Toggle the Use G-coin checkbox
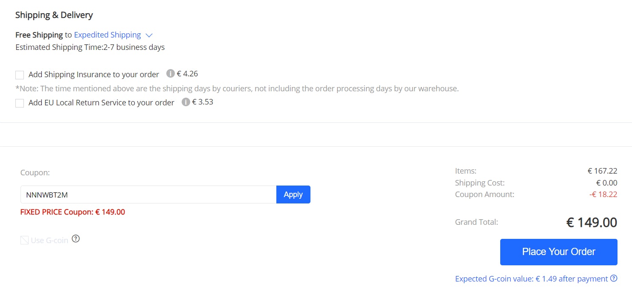Image resolution: width=632 pixels, height=299 pixels. click(24, 240)
